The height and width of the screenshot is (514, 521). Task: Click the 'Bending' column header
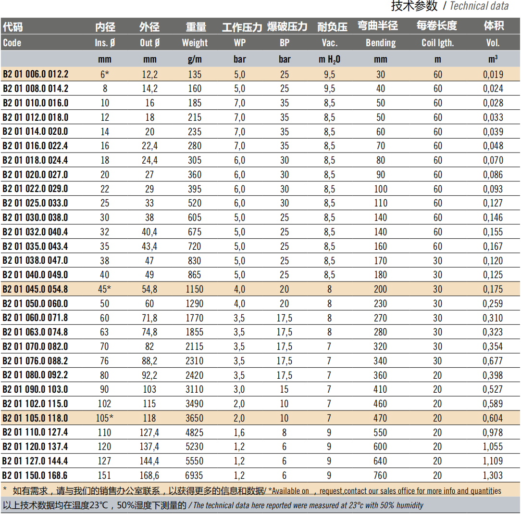point(381,42)
